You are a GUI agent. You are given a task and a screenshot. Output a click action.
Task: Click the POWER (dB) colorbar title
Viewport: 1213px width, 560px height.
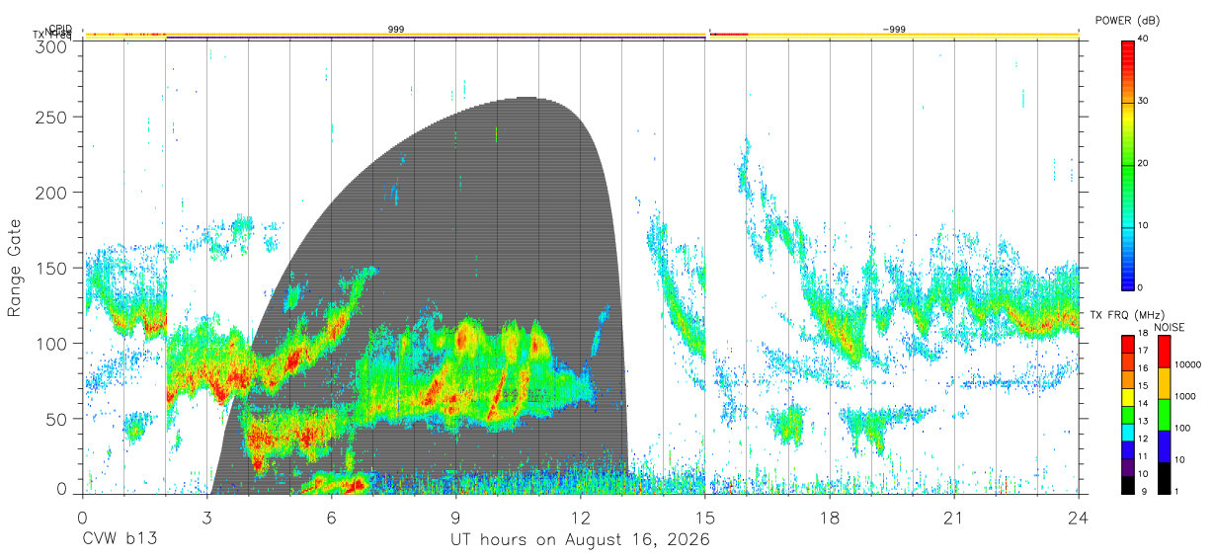point(1127,21)
